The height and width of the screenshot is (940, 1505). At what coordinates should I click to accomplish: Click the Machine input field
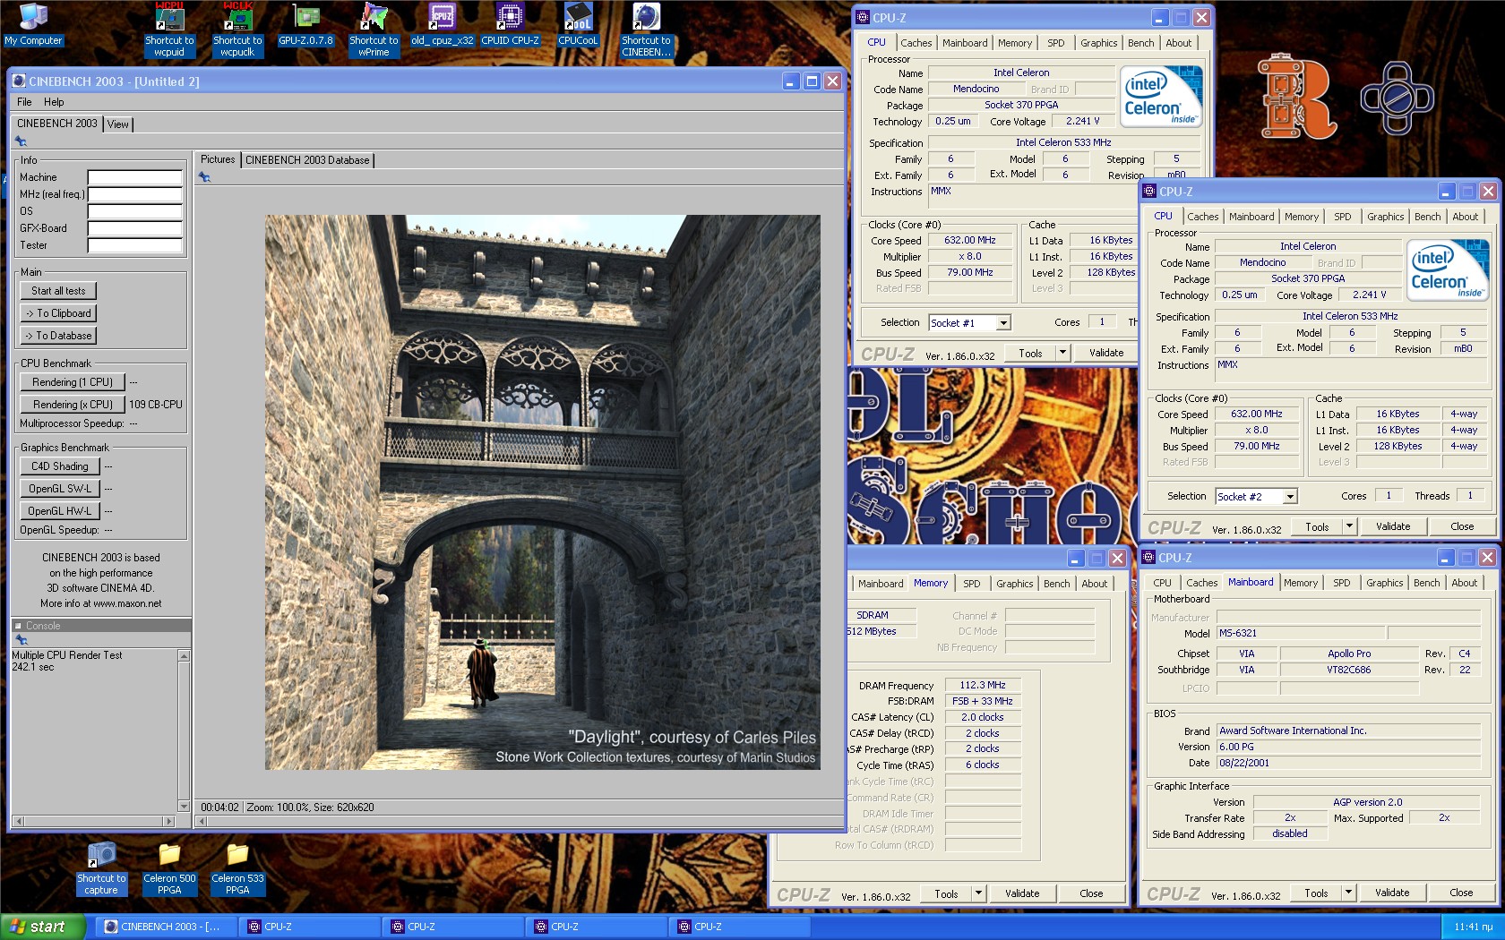pos(134,177)
